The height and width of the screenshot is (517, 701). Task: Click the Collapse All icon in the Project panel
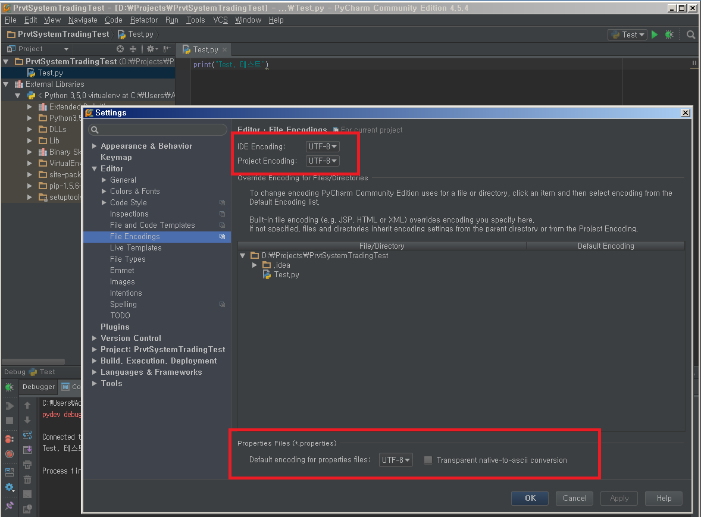[133, 49]
